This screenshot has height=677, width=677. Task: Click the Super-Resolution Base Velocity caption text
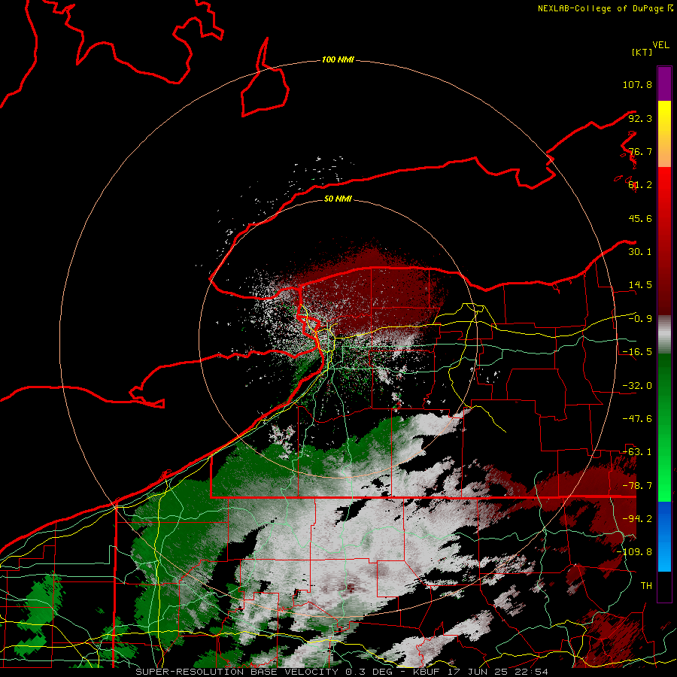[342, 672]
